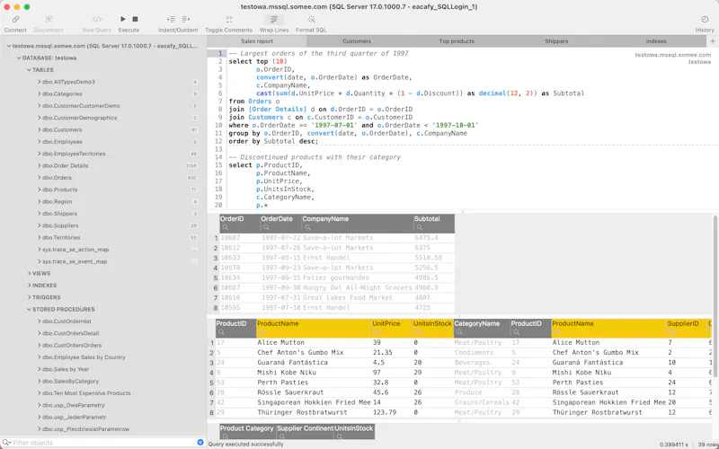Switch to the Indexes tab
The height and width of the screenshot is (449, 719).
tap(656, 41)
